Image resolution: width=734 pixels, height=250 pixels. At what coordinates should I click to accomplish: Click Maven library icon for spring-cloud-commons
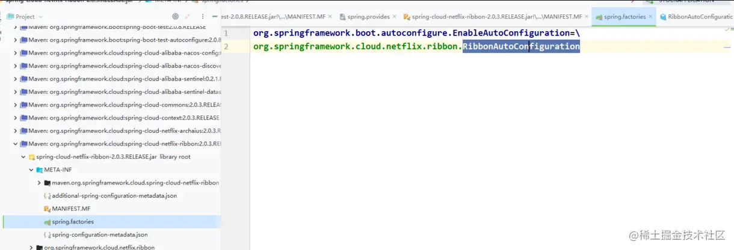pos(24,105)
